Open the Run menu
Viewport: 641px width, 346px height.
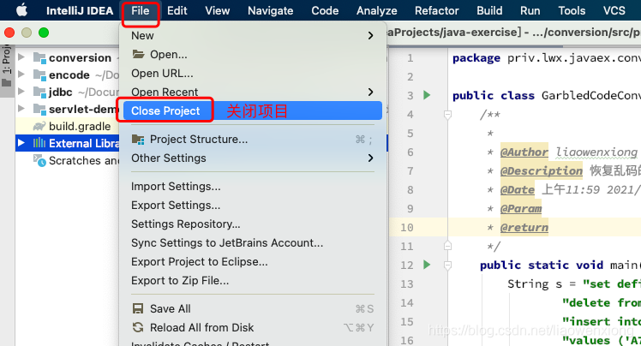pyautogui.click(x=530, y=10)
